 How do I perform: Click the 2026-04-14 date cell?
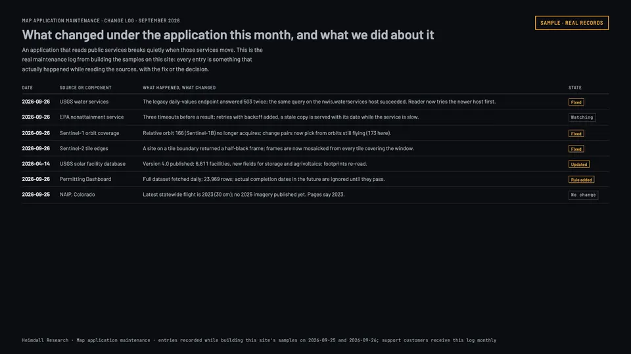(35, 164)
